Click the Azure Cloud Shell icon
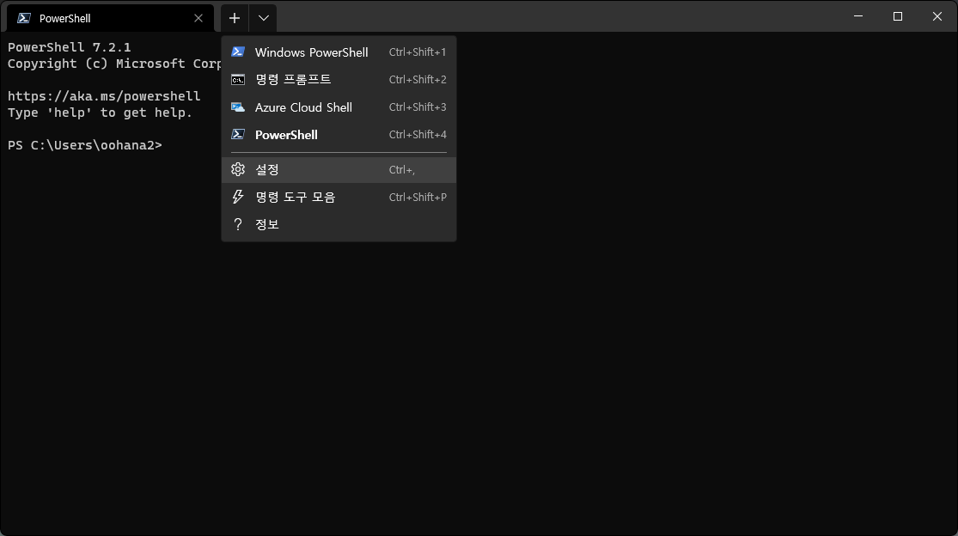This screenshot has width=958, height=536. [x=238, y=107]
